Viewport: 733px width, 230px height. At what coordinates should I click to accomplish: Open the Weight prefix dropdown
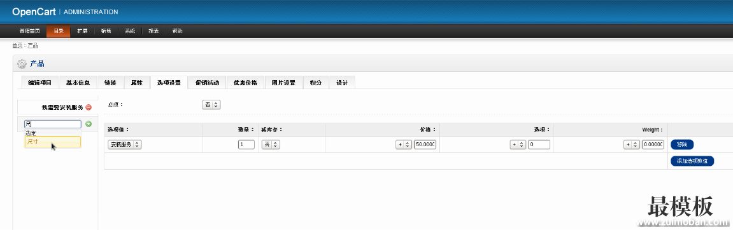(x=632, y=145)
